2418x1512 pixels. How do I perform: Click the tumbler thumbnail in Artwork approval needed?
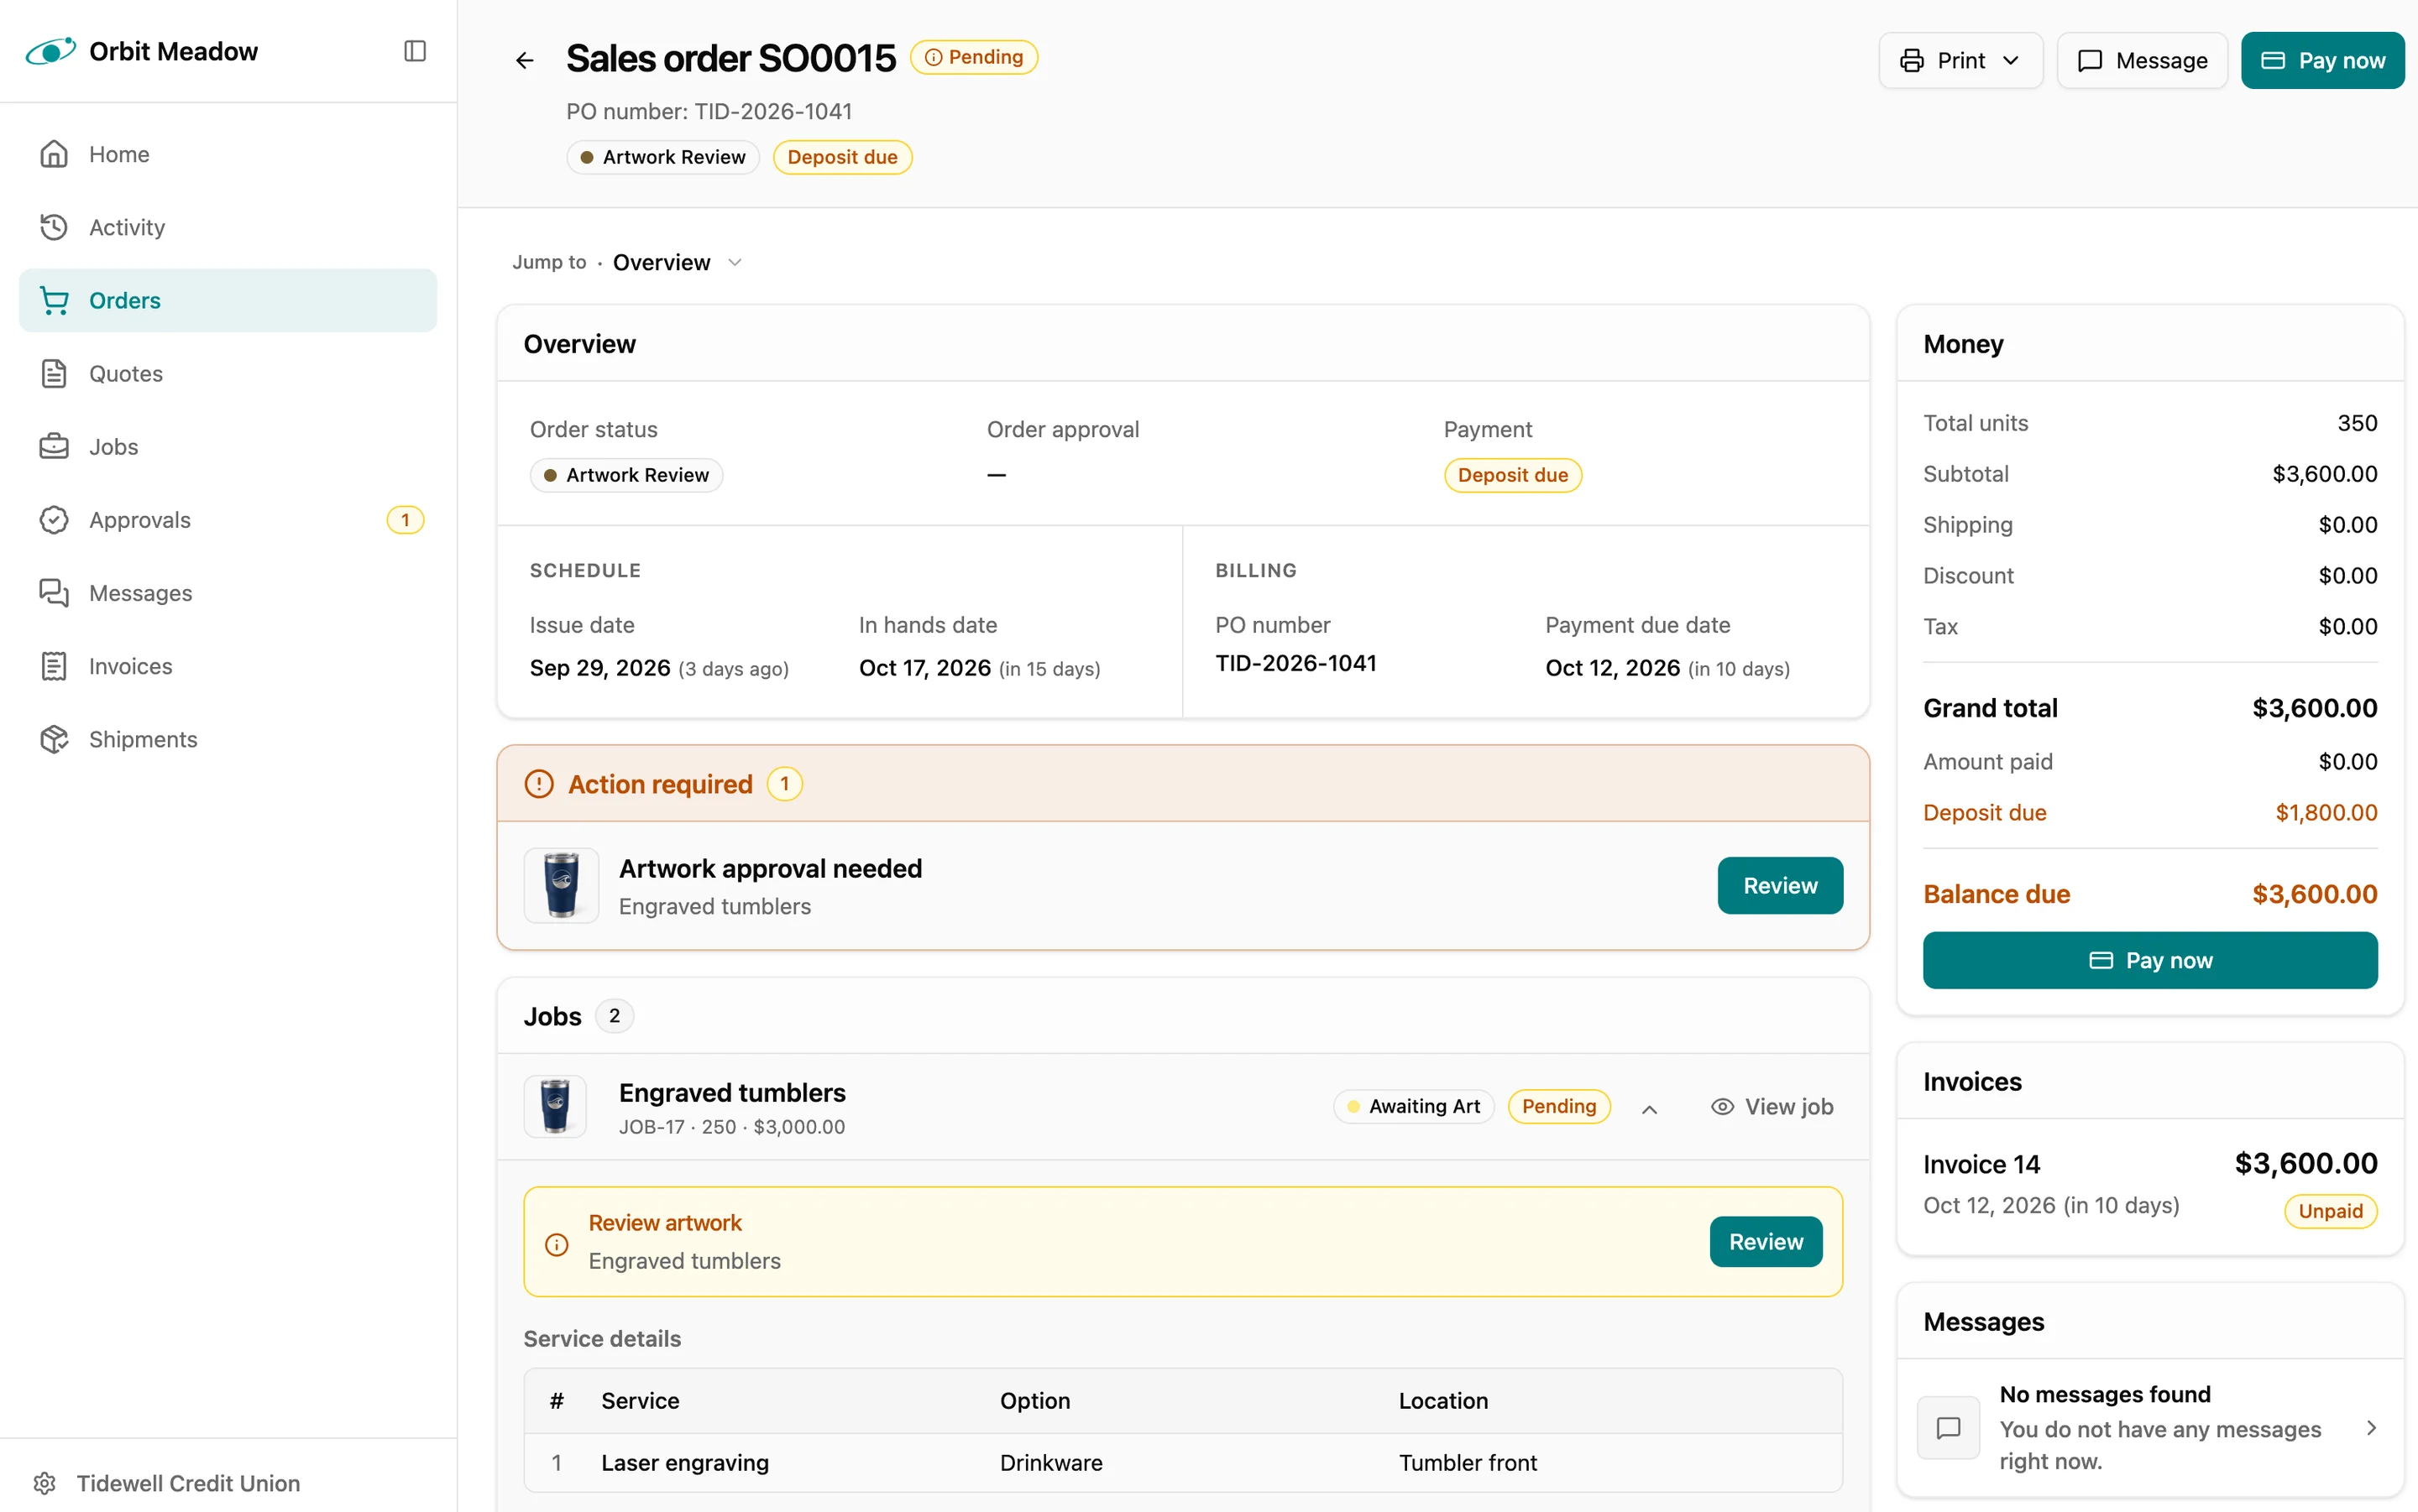coord(561,885)
